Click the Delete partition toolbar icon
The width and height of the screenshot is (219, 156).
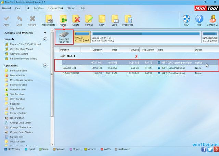click(76, 19)
